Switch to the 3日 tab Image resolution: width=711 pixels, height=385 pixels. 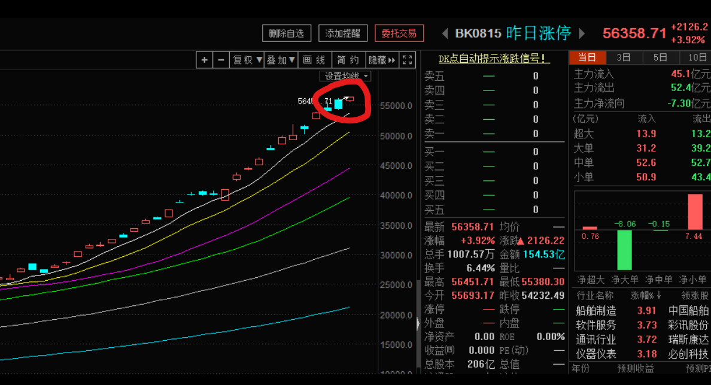tap(624, 57)
